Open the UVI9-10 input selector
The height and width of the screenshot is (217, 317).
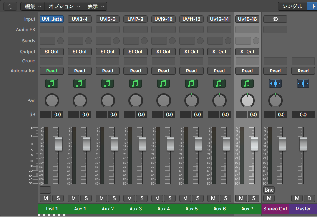(164, 19)
